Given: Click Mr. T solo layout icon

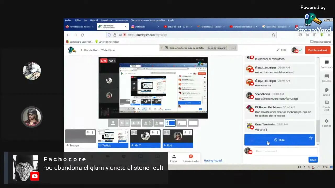Looking at the screenshot, I should point(134,133).
